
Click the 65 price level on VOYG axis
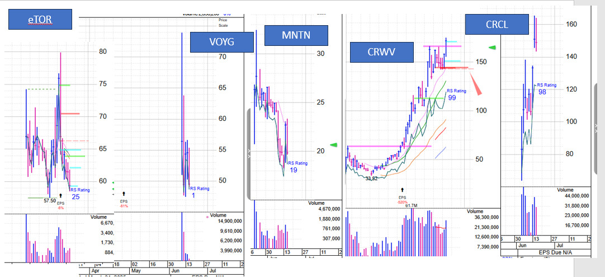coord(224,88)
